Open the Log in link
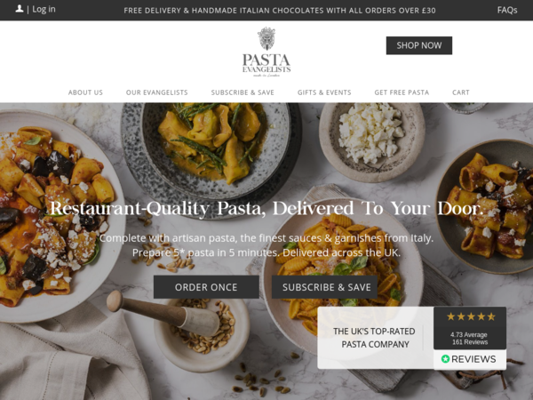 coord(44,9)
